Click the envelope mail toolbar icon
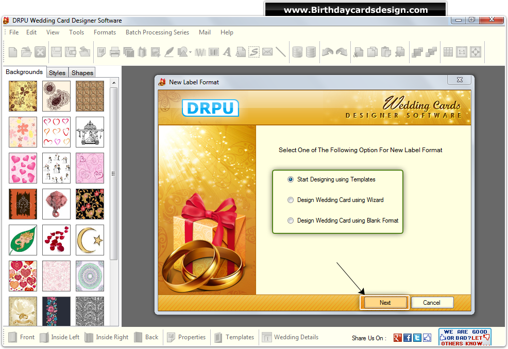The height and width of the screenshot is (349, 508). [x=267, y=52]
